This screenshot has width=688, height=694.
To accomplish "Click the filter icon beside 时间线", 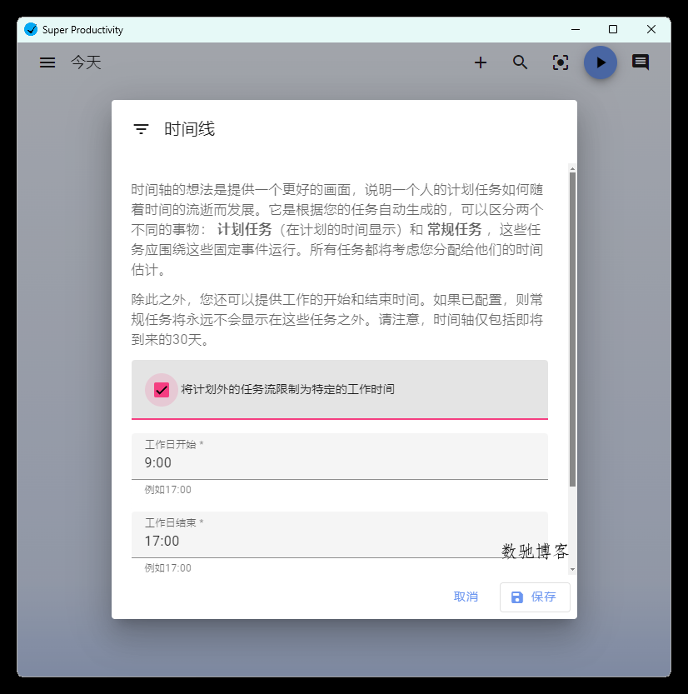I will click(141, 129).
